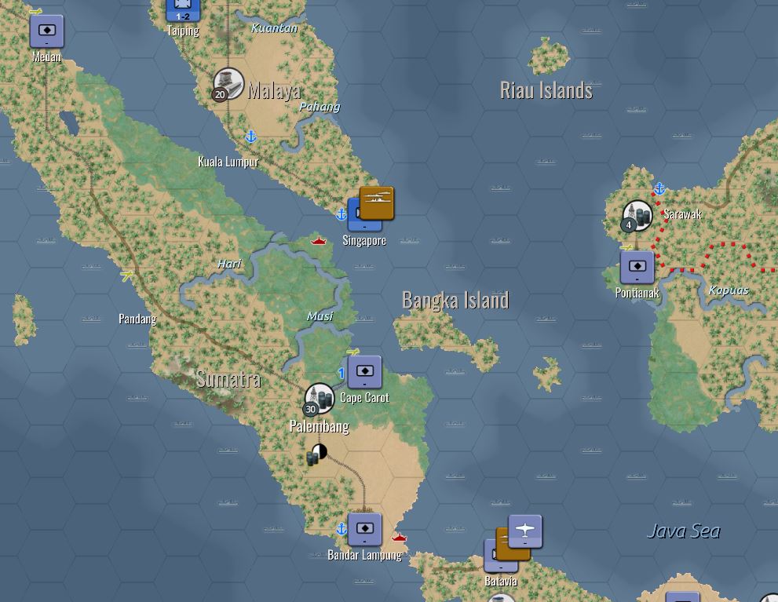Click the yellow airfield icon above Pandang
This screenshot has height=602, width=778.
coord(127,275)
